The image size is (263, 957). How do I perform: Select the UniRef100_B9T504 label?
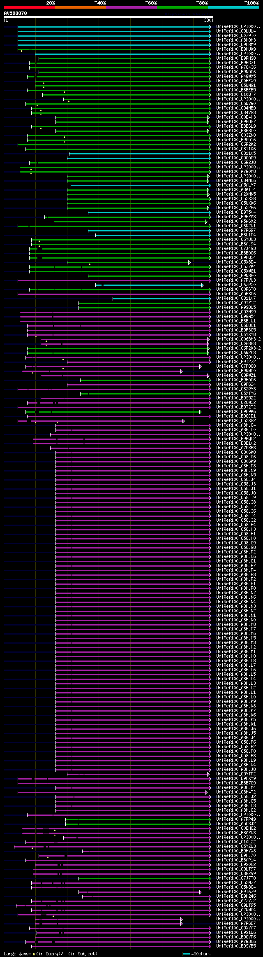click(x=236, y=212)
